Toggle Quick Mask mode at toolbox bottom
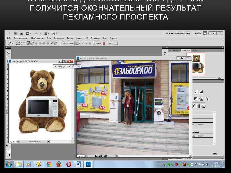The width and height of the screenshot is (231, 173). [x=8, y=155]
